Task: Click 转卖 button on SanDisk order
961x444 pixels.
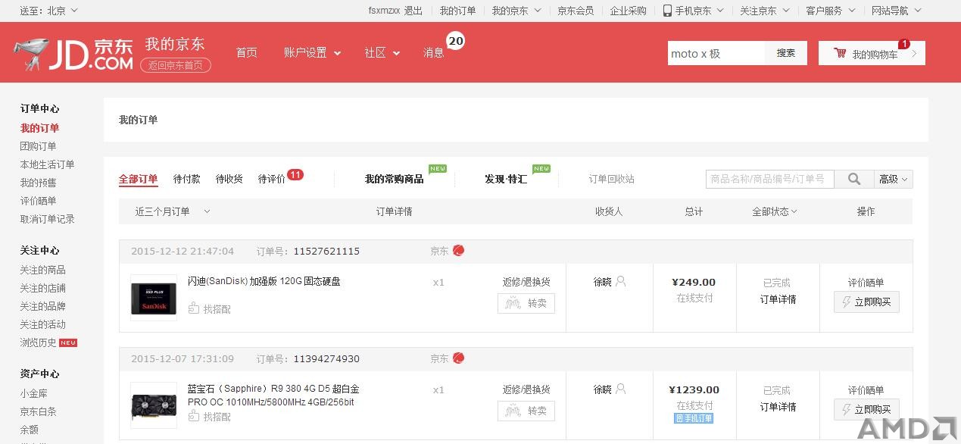Action: [526, 303]
